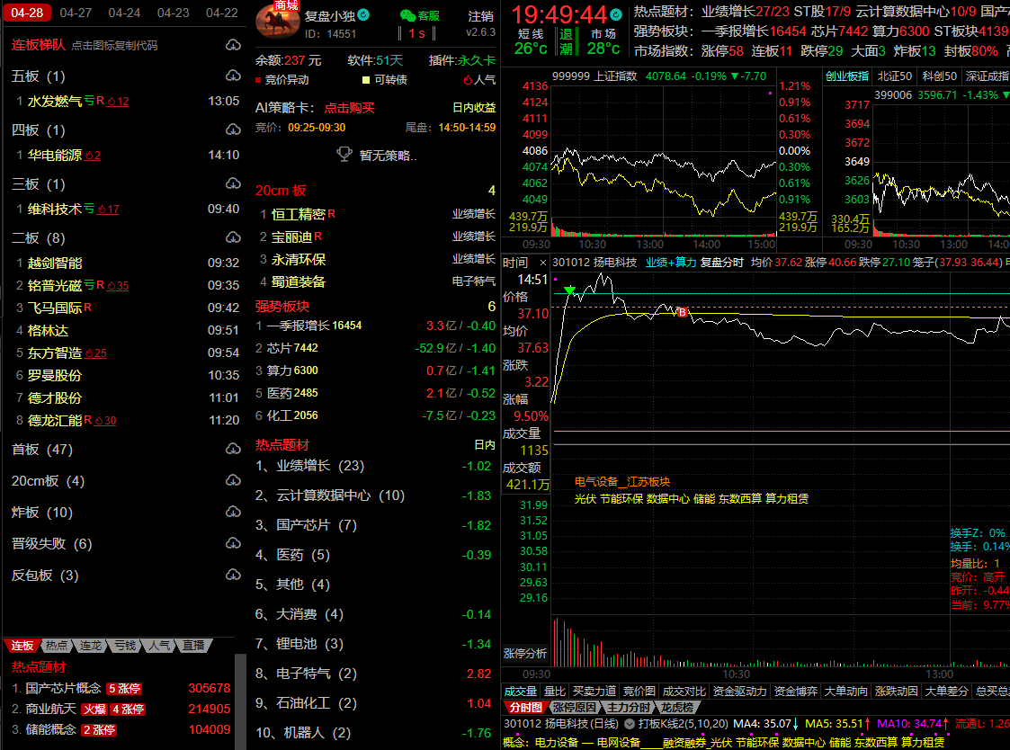Open the 商城 avatar image
Image resolution: width=1010 pixels, height=750 pixels.
click(x=278, y=20)
